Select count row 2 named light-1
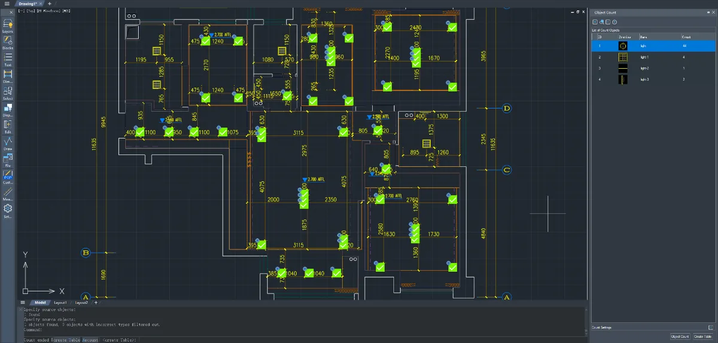This screenshot has width=718, height=343. (653, 57)
